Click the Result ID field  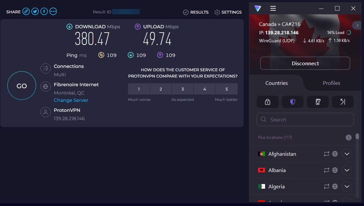pos(125,12)
